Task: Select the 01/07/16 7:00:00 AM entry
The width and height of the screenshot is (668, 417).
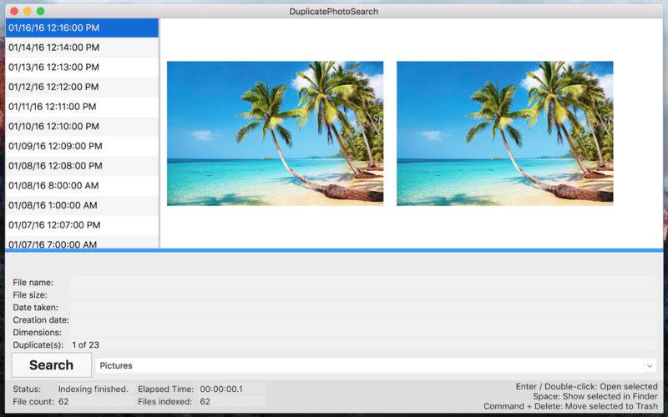Action: click(82, 242)
